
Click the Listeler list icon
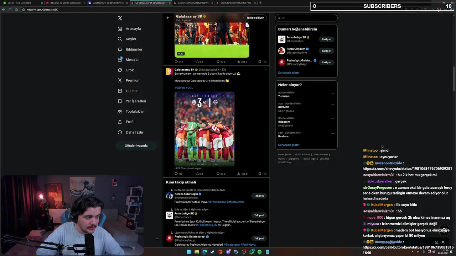pyautogui.click(x=120, y=91)
